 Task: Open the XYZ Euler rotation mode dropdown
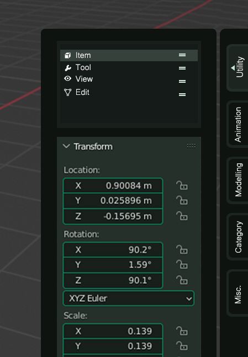[129, 299]
